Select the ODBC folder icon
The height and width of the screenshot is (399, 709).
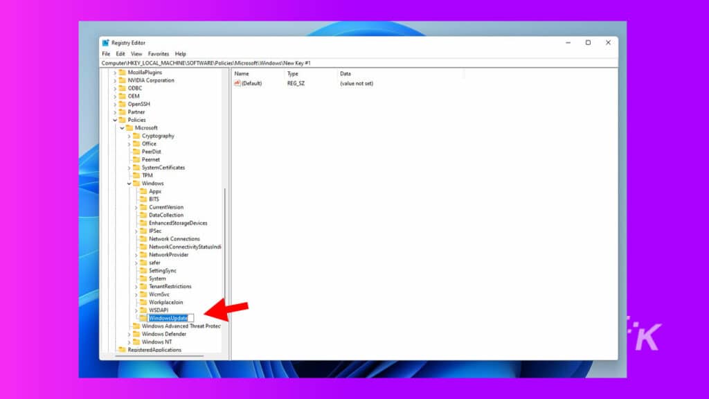click(x=122, y=88)
